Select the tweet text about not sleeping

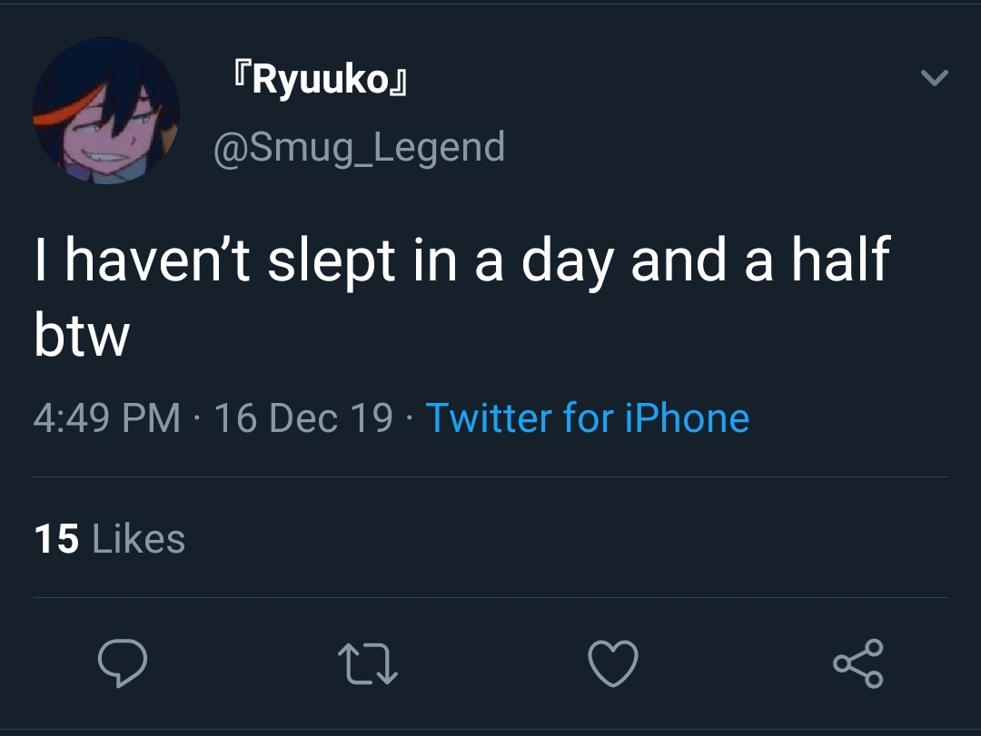pyautogui.click(x=461, y=298)
